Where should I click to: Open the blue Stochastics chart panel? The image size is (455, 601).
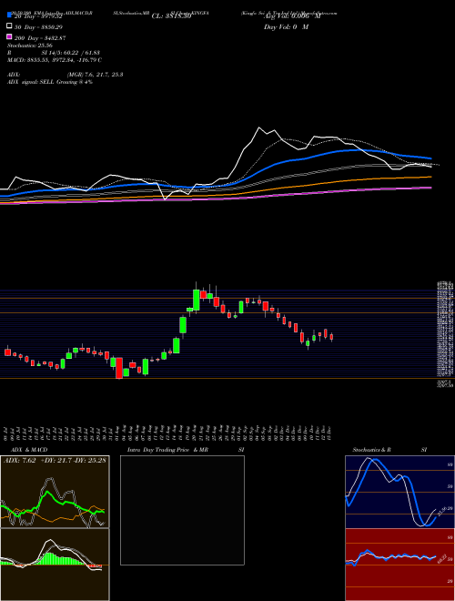[399, 492]
